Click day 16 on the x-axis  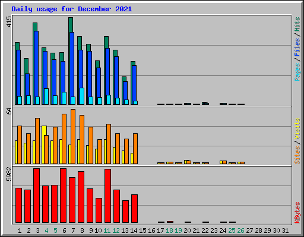tap(151, 230)
